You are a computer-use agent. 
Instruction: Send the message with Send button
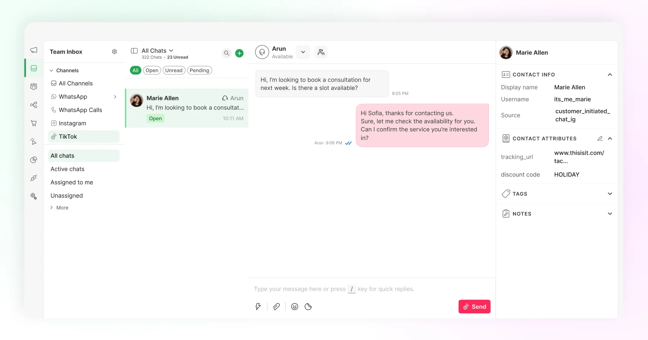tap(474, 307)
